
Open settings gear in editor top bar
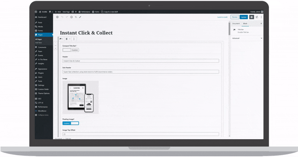(251, 17)
